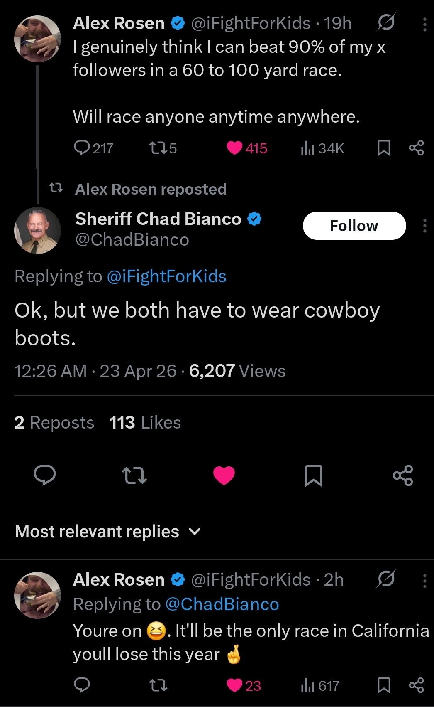This screenshot has width=434, height=707.
Task: Share the top Alex Rosen post
Action: click(416, 148)
